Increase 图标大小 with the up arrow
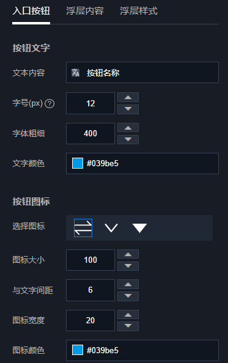 128,254
